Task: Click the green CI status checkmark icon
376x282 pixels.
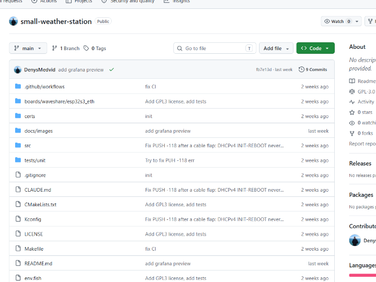Action: click(112, 70)
